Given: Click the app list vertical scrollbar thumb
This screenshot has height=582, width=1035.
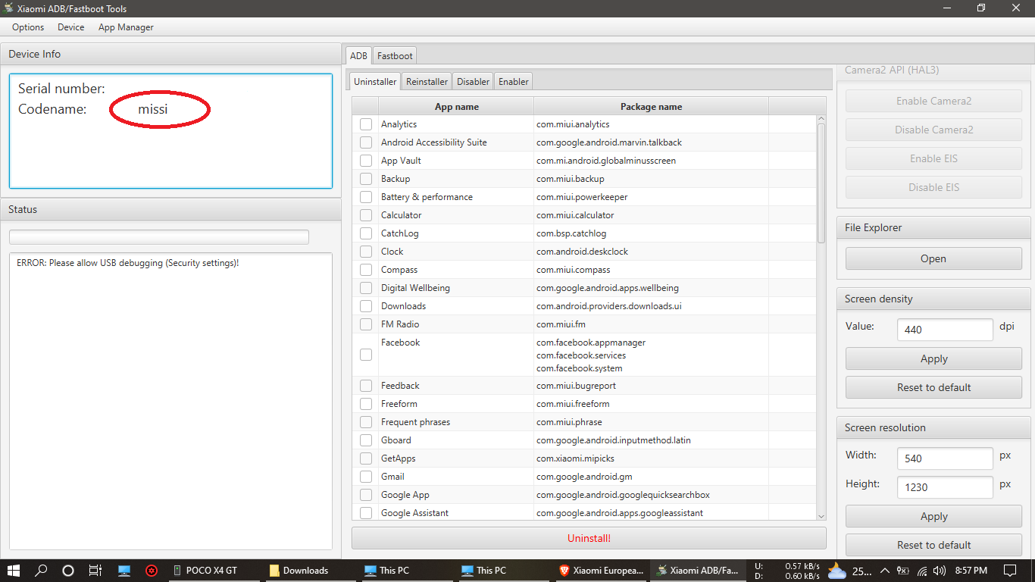Looking at the screenshot, I should pyautogui.click(x=821, y=183).
